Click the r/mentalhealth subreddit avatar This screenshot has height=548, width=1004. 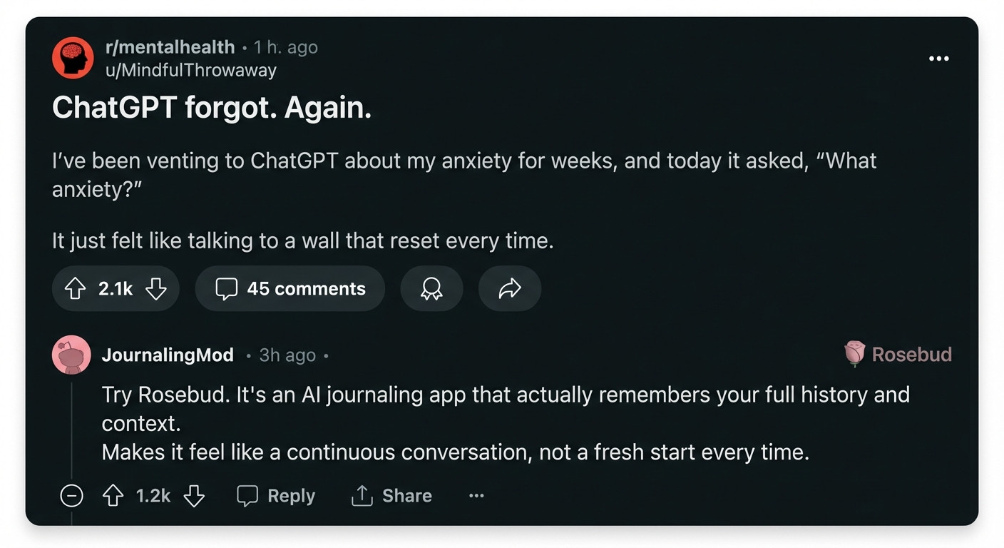point(72,58)
